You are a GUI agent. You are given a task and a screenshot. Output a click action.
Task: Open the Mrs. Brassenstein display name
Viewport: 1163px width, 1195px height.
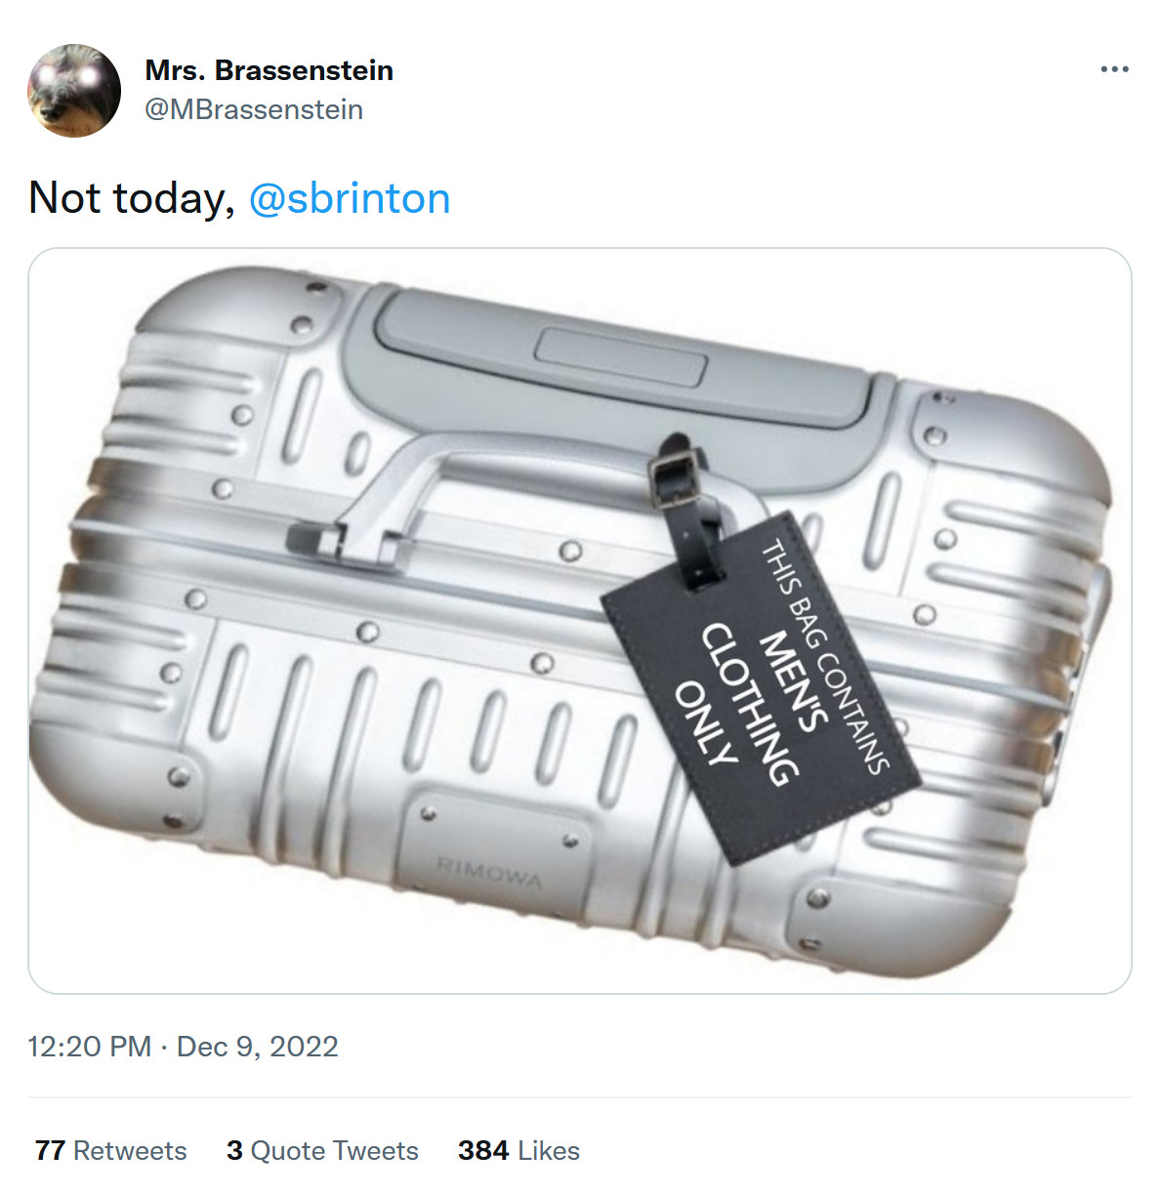tap(270, 70)
